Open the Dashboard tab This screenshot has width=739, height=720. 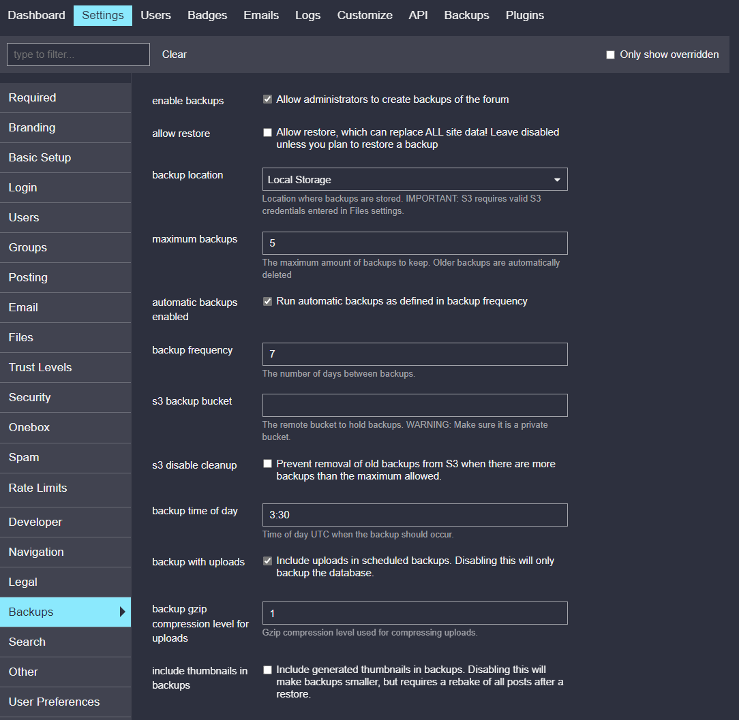(36, 14)
